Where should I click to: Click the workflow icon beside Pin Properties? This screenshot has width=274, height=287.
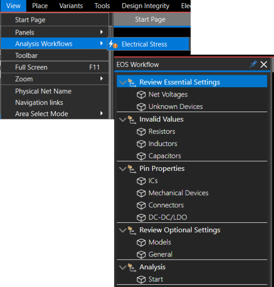[x=132, y=169]
